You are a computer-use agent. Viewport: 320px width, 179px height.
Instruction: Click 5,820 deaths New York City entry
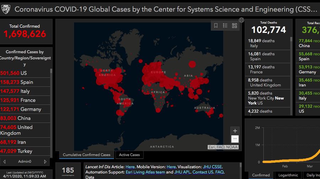coord(267,98)
